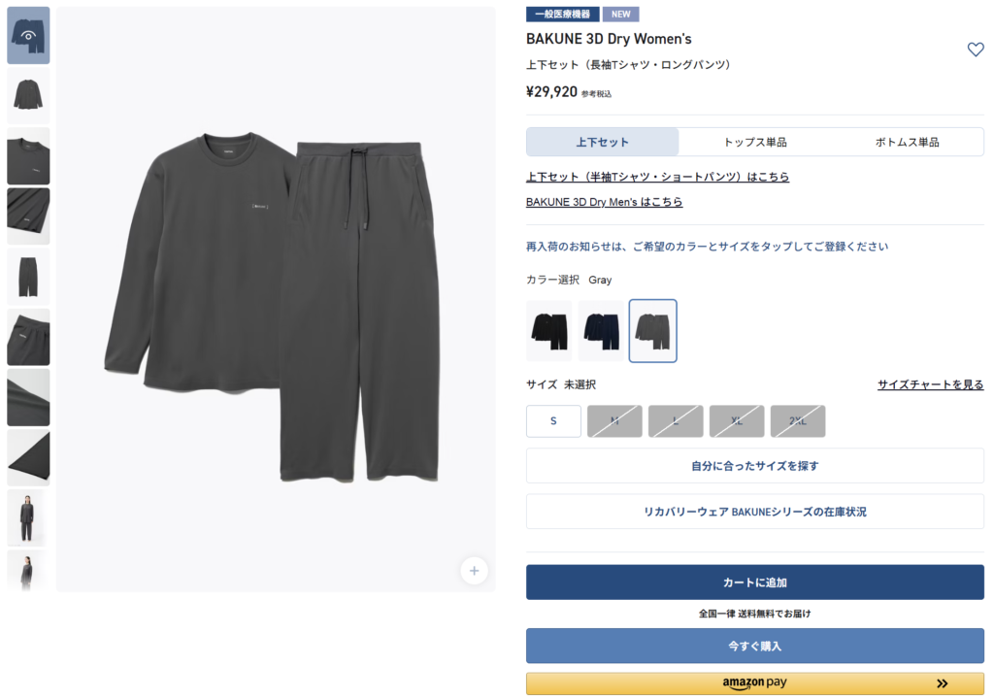View the folded top thumbnail
Image resolution: width=994 pixels, height=698 pixels.
pyautogui.click(x=28, y=216)
